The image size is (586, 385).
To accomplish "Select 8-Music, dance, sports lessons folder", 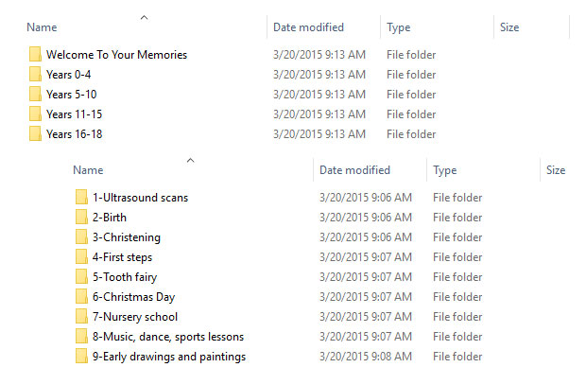I will pos(168,337).
